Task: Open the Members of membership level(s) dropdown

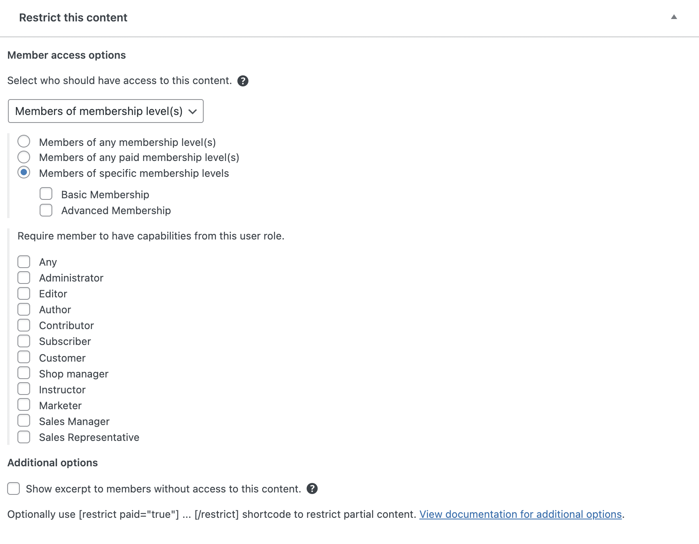Action: (105, 111)
